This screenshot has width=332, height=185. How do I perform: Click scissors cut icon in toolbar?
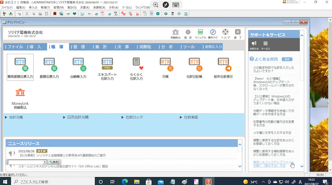[x=27, y=14]
